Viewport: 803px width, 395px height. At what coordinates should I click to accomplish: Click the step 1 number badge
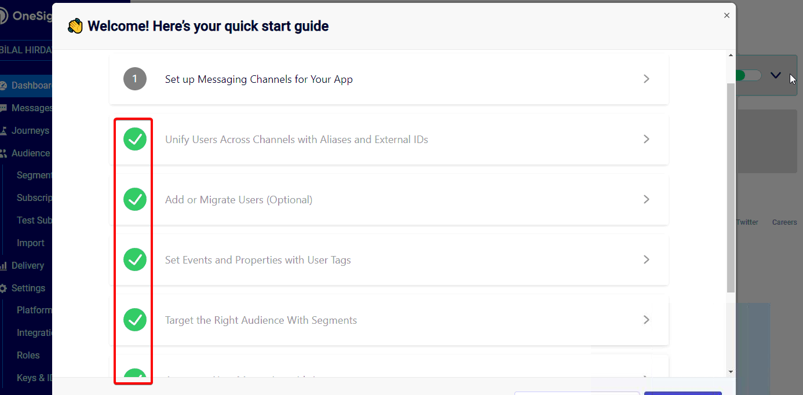(x=135, y=79)
